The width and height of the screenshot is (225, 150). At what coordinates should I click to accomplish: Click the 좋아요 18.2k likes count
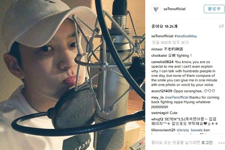coord(165,26)
